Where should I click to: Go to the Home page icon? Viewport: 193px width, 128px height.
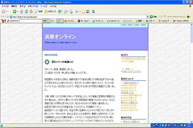coord(31,11)
